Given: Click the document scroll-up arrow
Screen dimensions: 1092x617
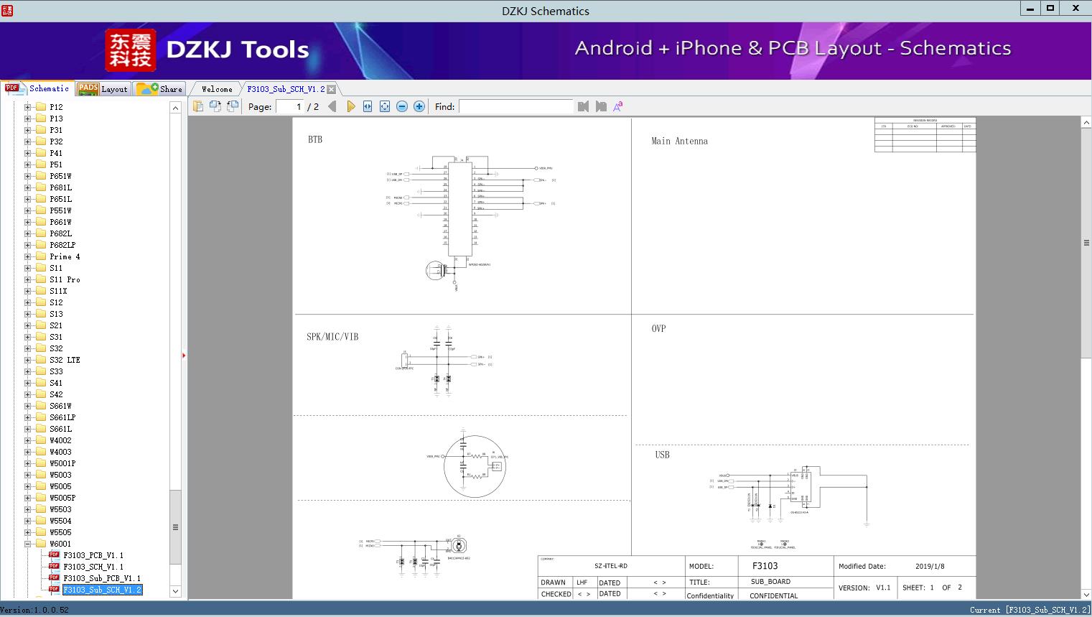Looking at the screenshot, I should (x=1086, y=123).
